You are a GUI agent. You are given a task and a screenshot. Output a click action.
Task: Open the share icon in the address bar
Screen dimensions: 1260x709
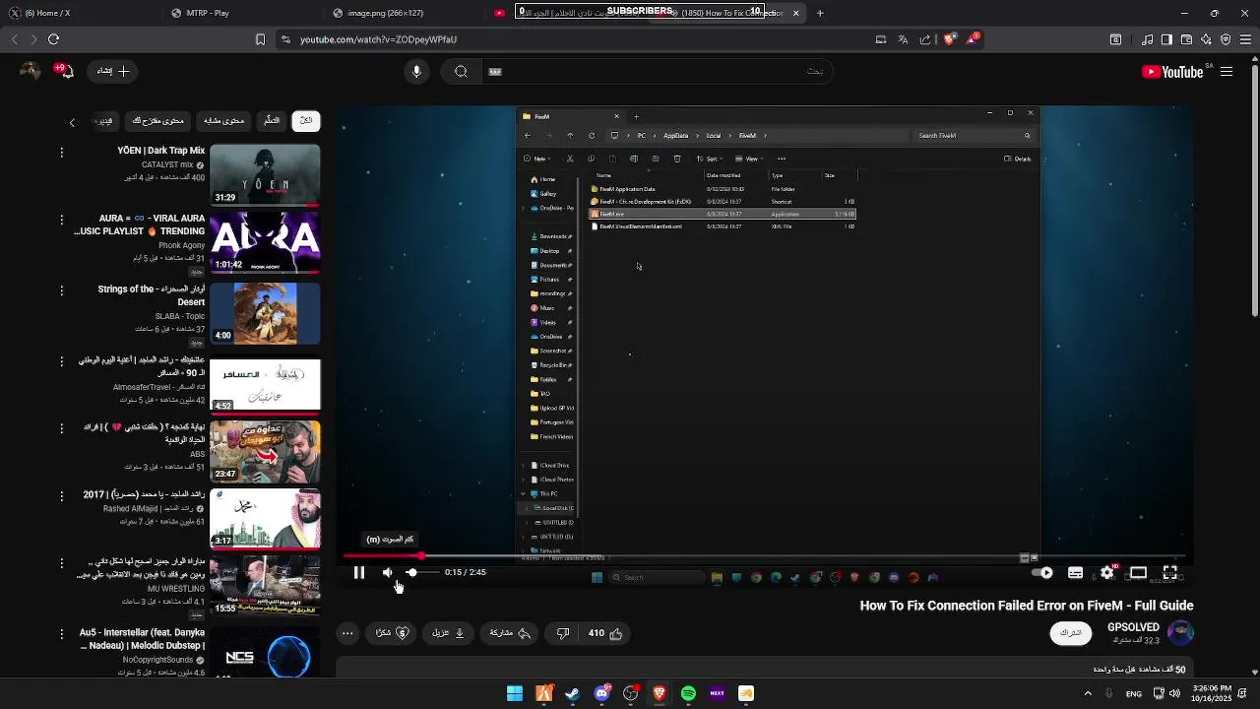pos(925,39)
